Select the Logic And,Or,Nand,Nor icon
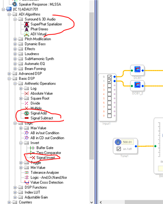 pyautogui.click(x=27, y=177)
